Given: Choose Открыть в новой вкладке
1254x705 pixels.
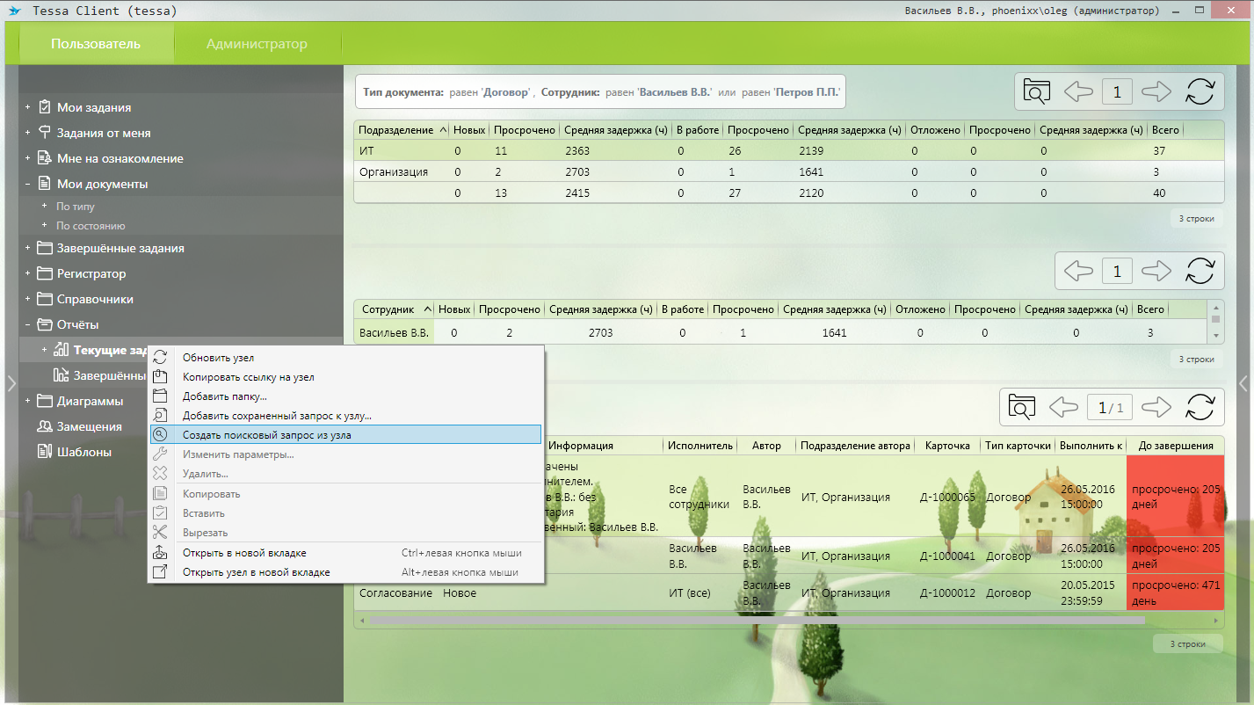Looking at the screenshot, I should 345,553.
